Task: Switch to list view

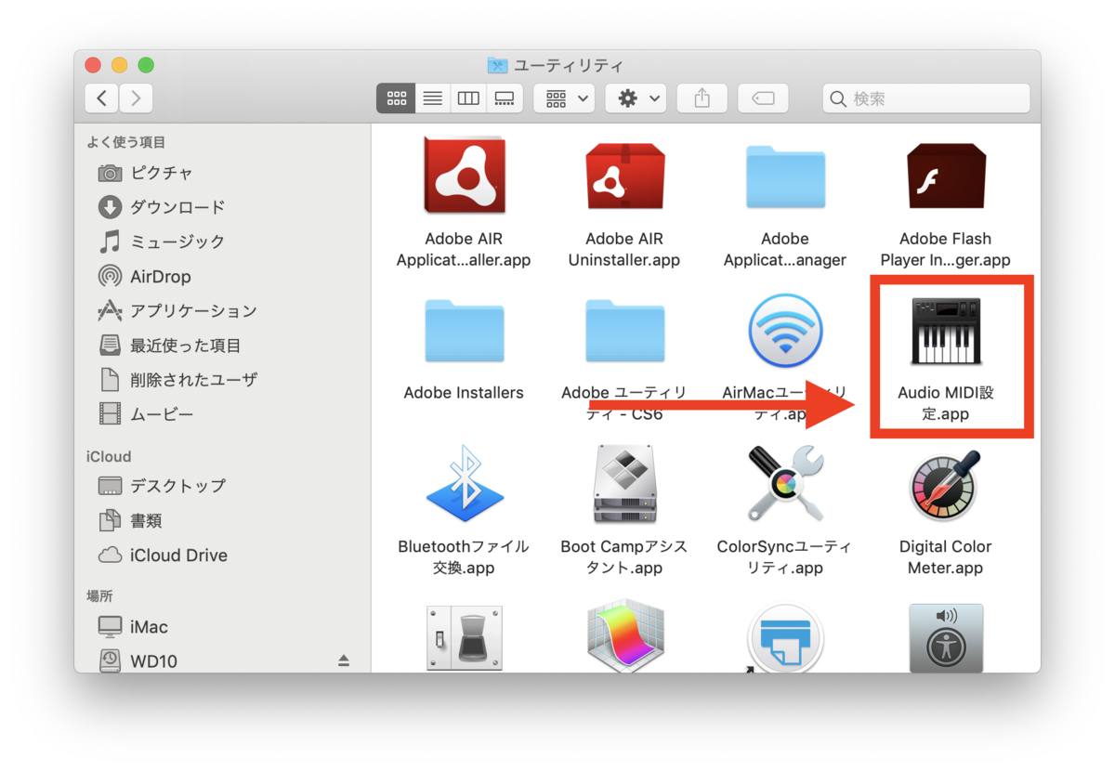Action: coord(432,98)
